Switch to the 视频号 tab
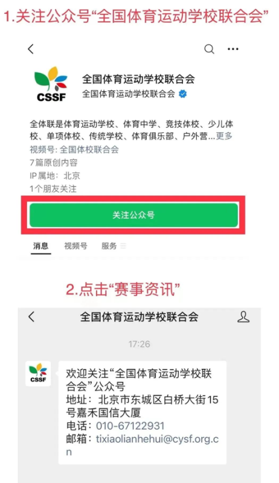279x483 pixels. click(75, 246)
